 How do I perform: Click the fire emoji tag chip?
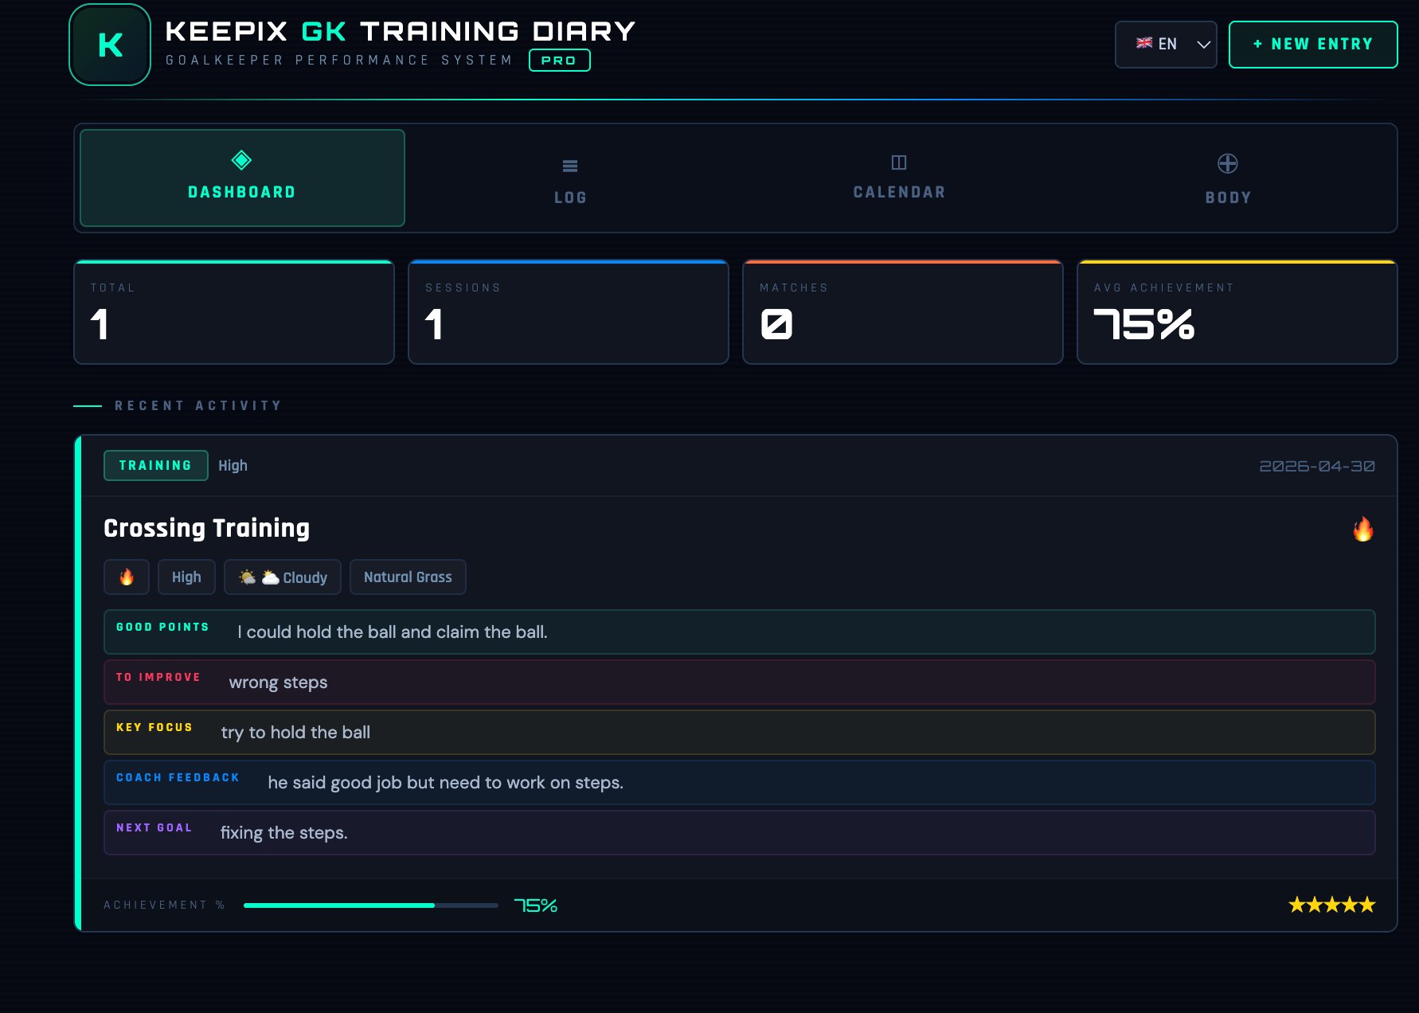(127, 577)
